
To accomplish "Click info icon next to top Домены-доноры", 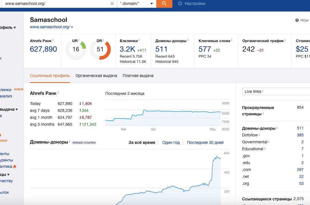I will [x=188, y=40].
